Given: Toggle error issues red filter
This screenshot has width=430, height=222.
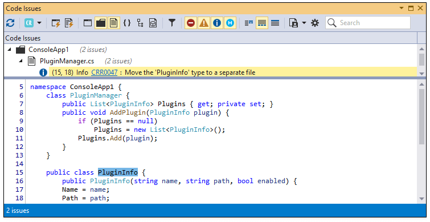Looking at the screenshot, I should [x=191, y=23].
